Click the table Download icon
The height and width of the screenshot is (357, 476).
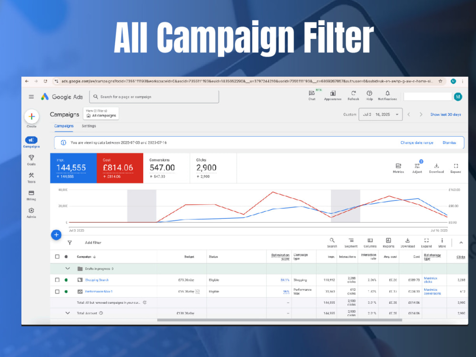tap(407, 243)
